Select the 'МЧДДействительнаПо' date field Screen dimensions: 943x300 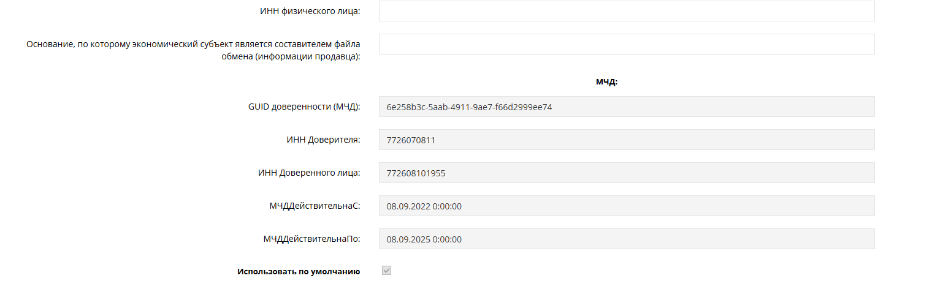tap(627, 239)
